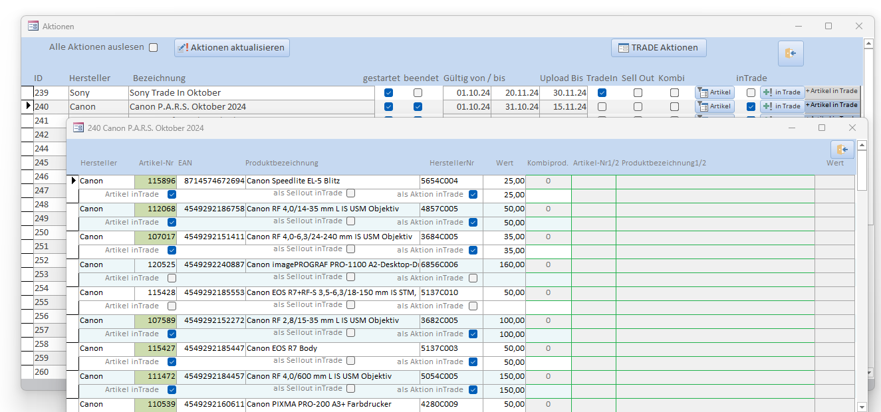Click product name Canon EOS R7 Body

tap(332, 348)
